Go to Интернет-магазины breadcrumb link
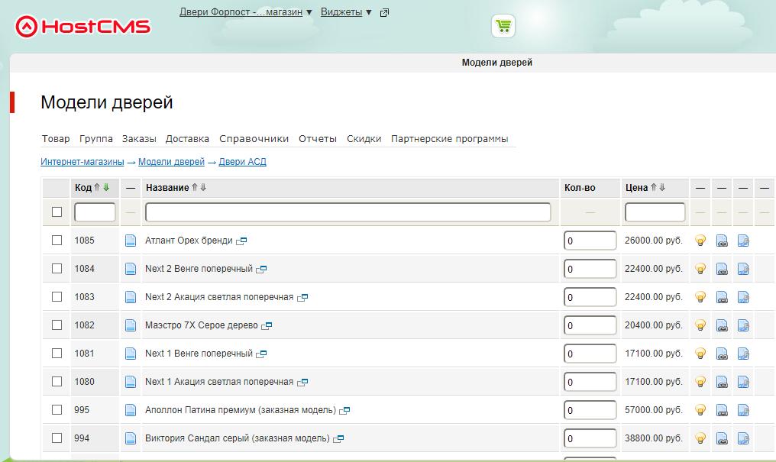This screenshot has height=462, width=776. click(82, 162)
